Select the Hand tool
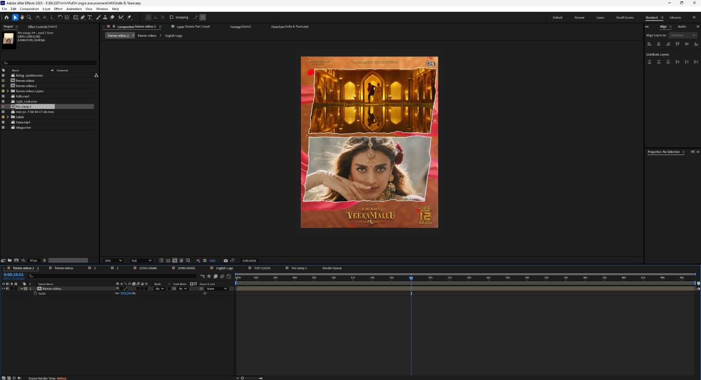The width and height of the screenshot is (701, 380). 22,18
